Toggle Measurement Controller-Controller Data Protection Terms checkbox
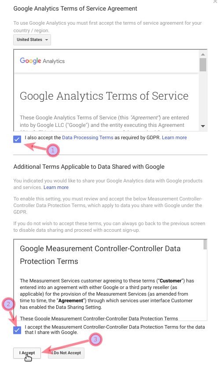Viewport: 219px width, 367px height. (17, 330)
